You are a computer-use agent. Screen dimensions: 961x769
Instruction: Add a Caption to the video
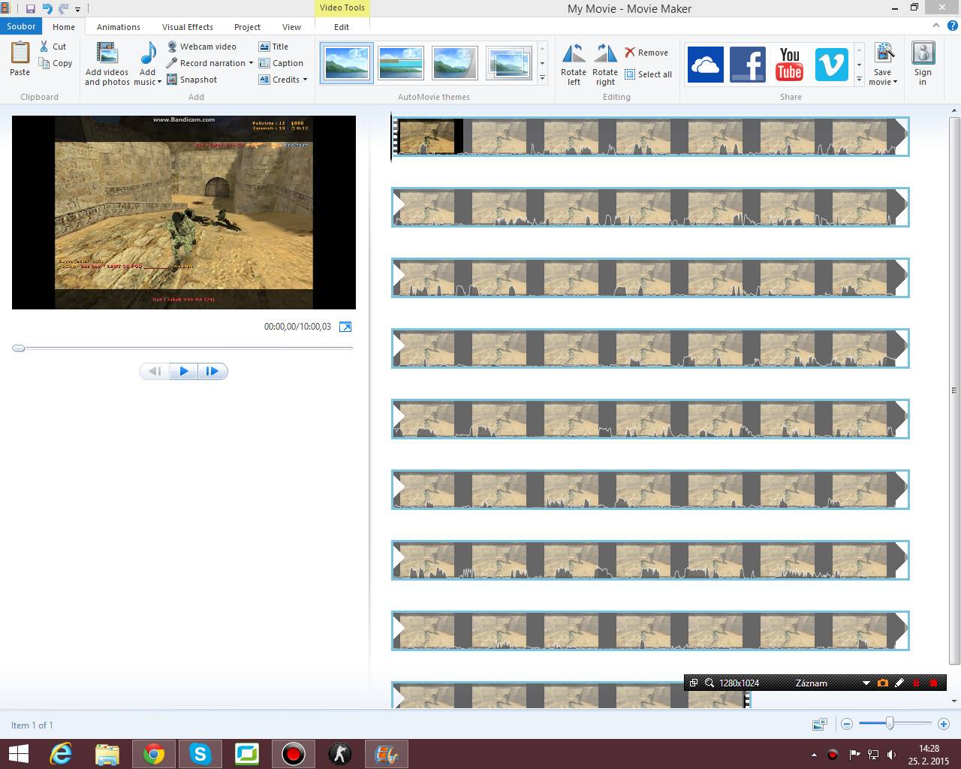click(x=282, y=63)
